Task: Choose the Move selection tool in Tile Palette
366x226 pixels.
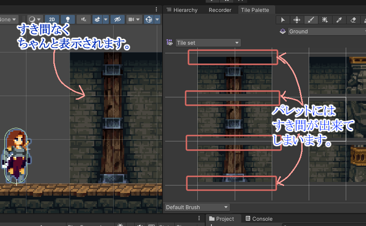Action: click(x=297, y=20)
